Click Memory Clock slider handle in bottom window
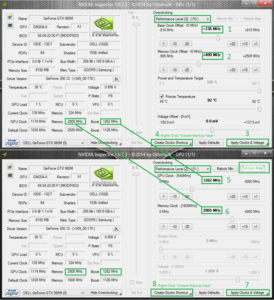274x300 pixels. (232, 219)
